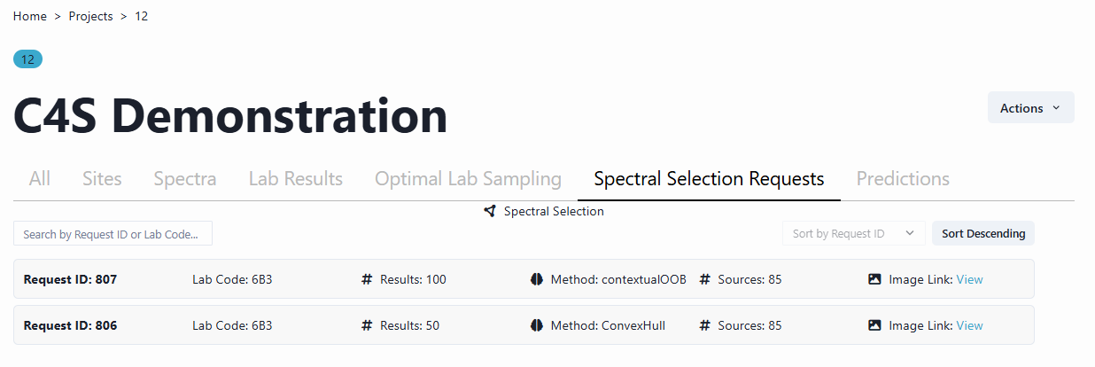Image resolution: width=1095 pixels, height=367 pixels.
Task: Click the image icon in Request 807 row
Action: (874, 279)
